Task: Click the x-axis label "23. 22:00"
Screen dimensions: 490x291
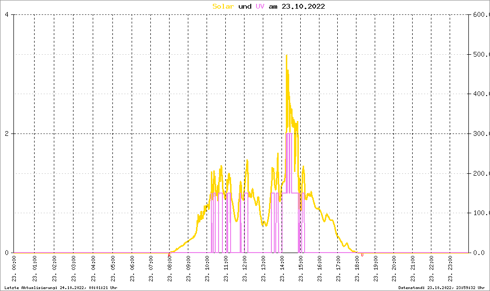Action: 431,269
